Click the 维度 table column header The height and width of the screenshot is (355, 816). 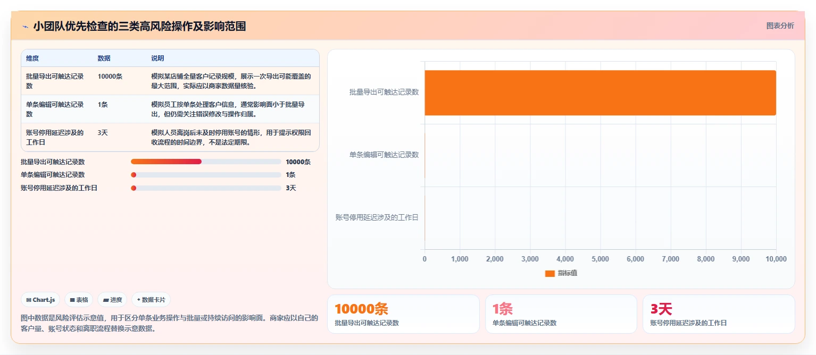point(32,58)
